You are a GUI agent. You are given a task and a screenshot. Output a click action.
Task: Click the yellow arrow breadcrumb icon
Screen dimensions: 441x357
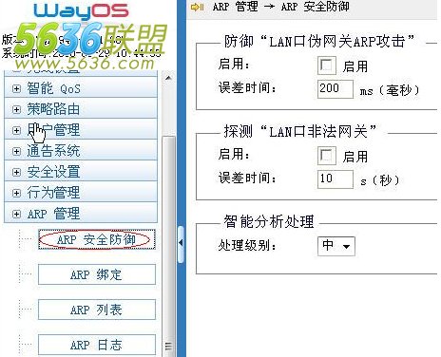click(197, 7)
